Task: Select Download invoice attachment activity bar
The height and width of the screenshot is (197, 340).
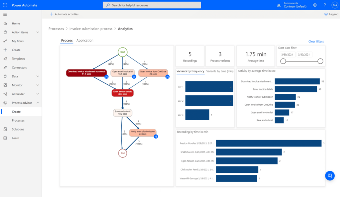Action: coord(297,81)
